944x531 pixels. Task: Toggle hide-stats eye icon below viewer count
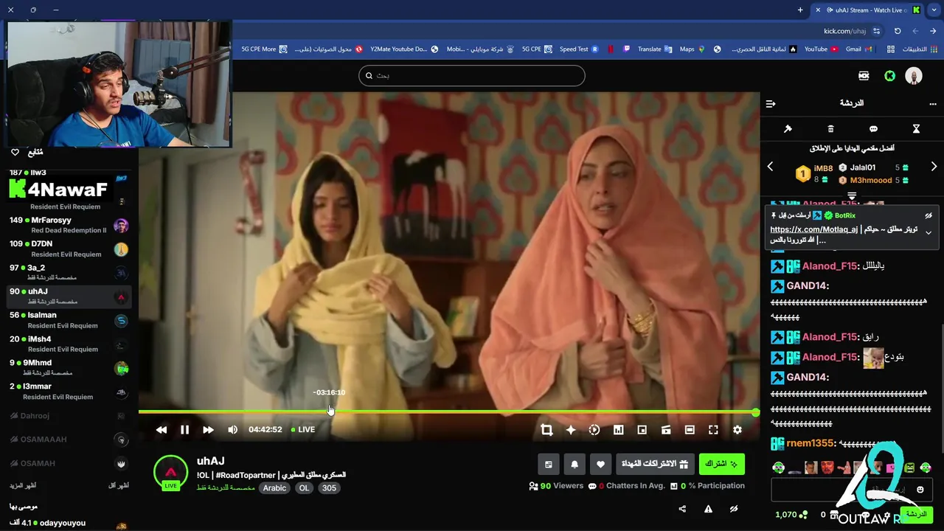(734, 509)
